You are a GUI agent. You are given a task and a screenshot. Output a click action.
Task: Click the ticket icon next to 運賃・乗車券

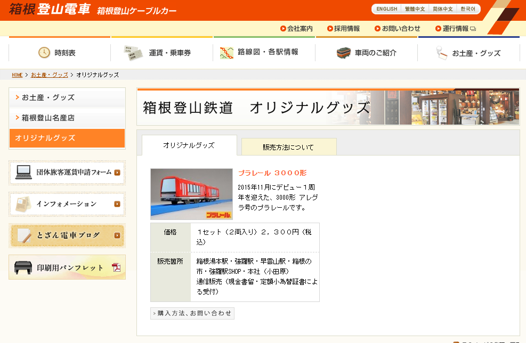pyautogui.click(x=133, y=53)
